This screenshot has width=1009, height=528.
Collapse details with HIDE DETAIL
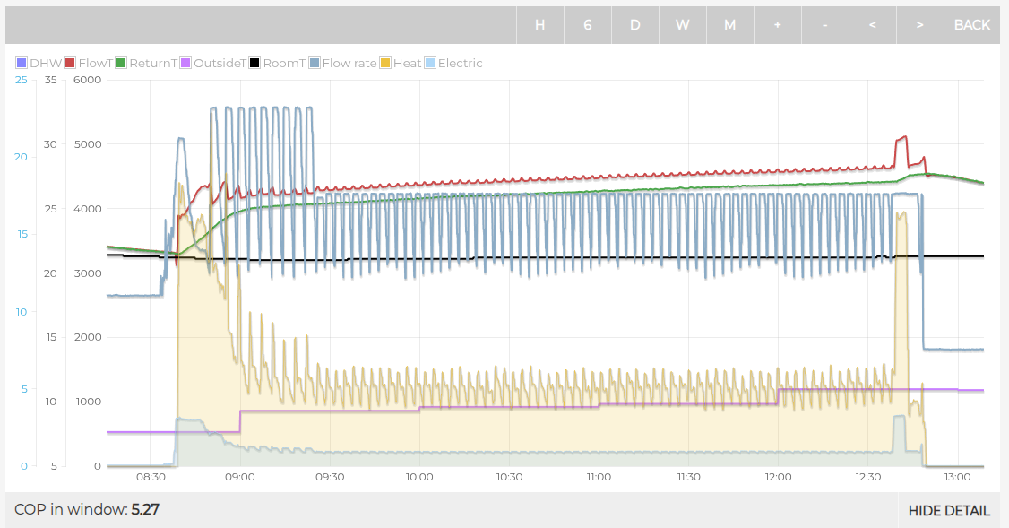click(949, 511)
